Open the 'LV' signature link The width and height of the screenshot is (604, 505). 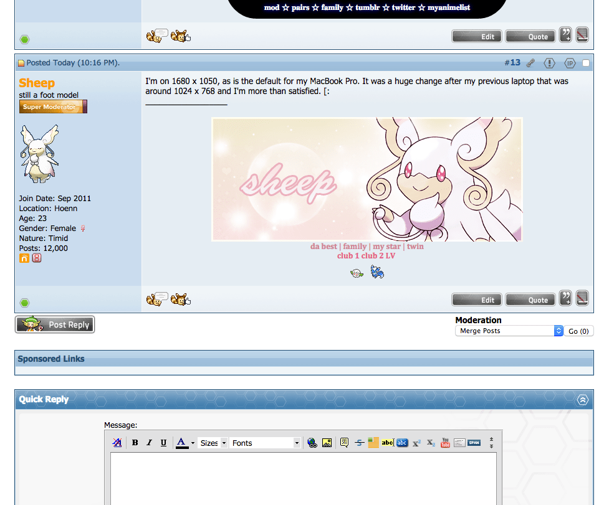390,255
